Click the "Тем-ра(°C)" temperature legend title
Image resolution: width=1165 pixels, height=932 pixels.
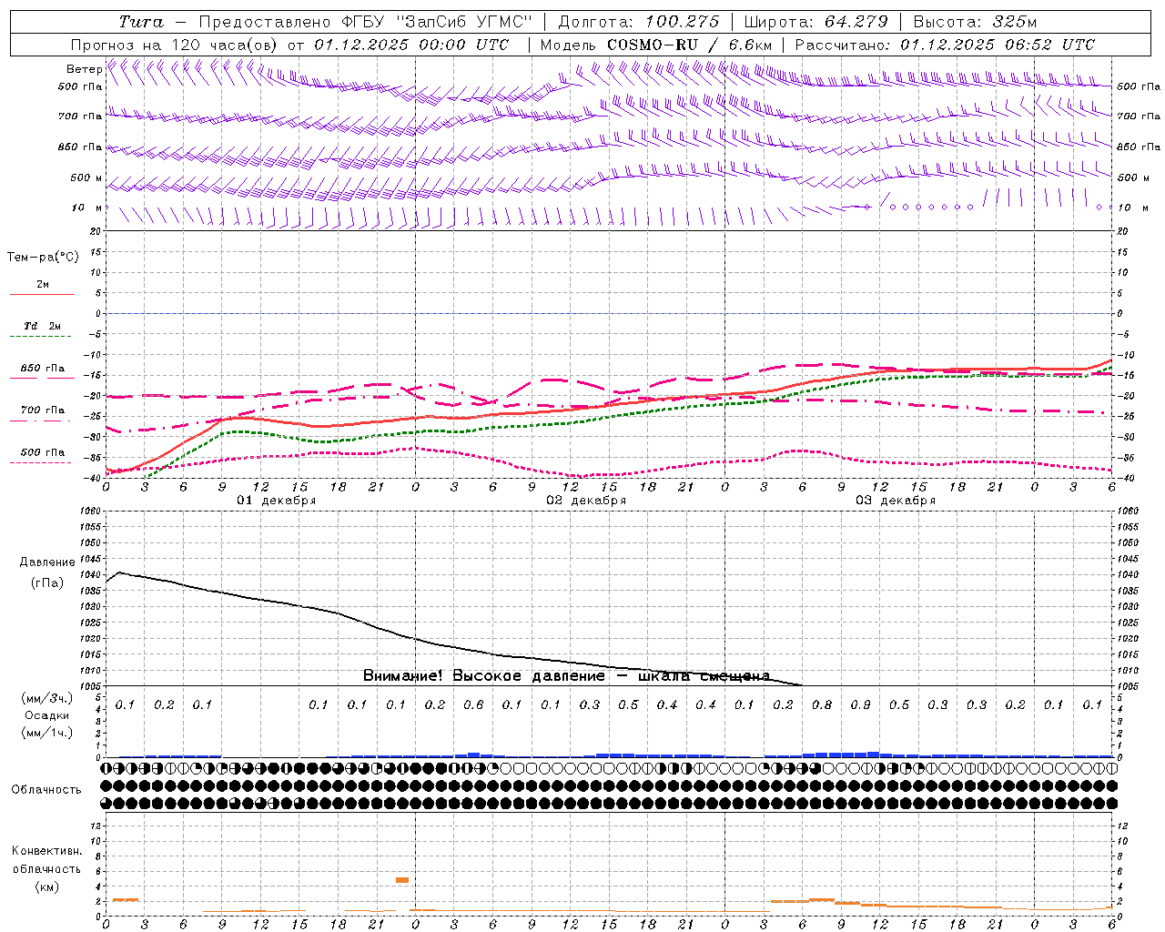tap(43, 258)
